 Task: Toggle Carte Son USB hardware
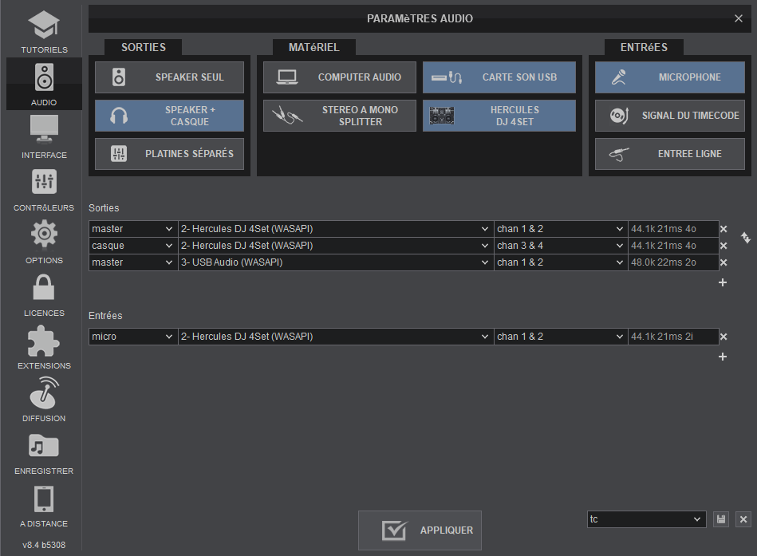499,77
